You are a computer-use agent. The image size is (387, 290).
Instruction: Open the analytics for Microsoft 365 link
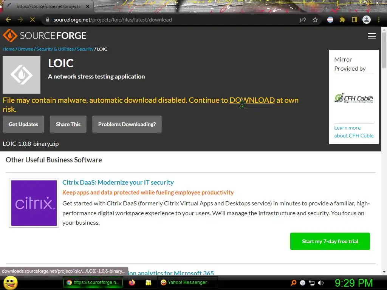(170, 272)
